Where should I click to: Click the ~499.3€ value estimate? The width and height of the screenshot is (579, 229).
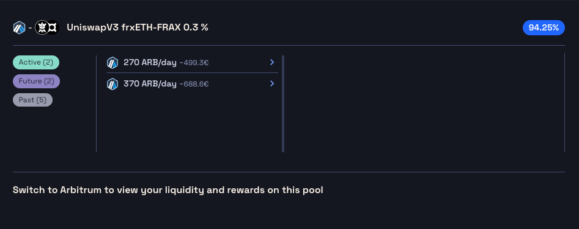(x=194, y=63)
